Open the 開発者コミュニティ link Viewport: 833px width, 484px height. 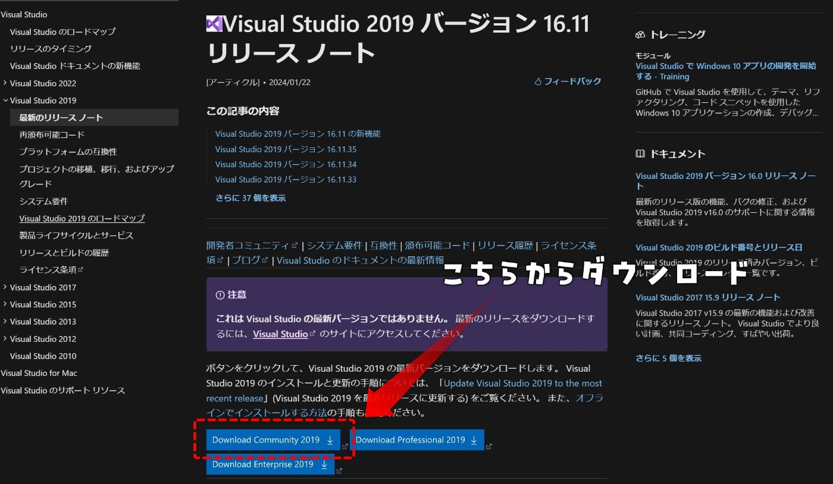coord(248,246)
